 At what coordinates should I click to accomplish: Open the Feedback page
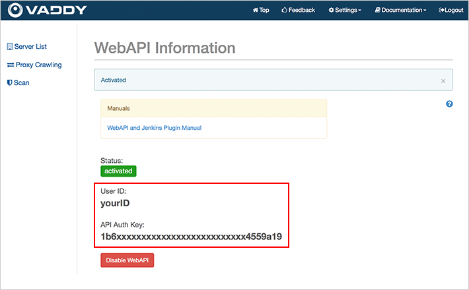[298, 10]
